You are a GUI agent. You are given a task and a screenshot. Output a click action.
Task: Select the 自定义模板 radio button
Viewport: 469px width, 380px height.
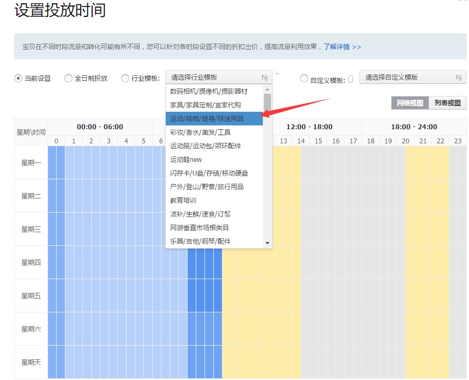tap(304, 79)
